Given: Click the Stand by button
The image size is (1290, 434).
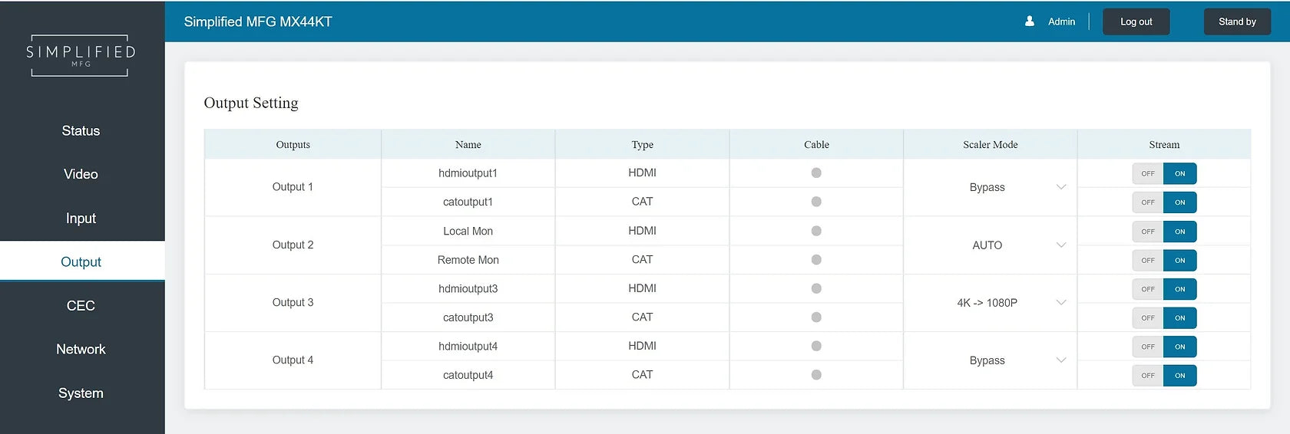Looking at the screenshot, I should [1236, 21].
